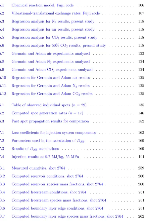The height and width of the screenshot is (221, 144).
Task: Open 'Results of DAB calculations' entry
Action: click(35, 149)
